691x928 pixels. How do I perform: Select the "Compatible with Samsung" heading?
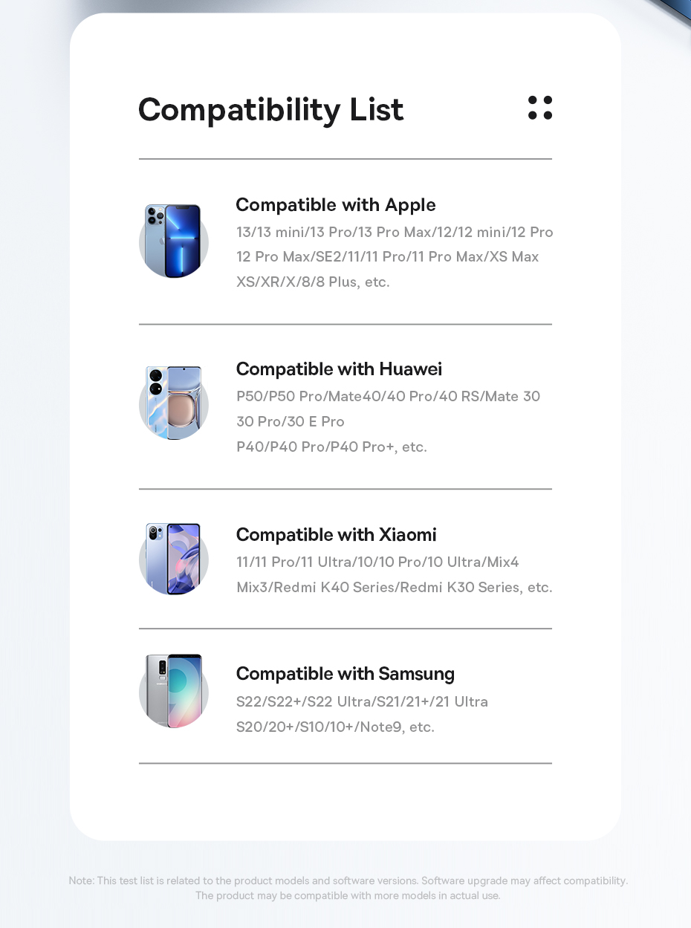point(345,674)
